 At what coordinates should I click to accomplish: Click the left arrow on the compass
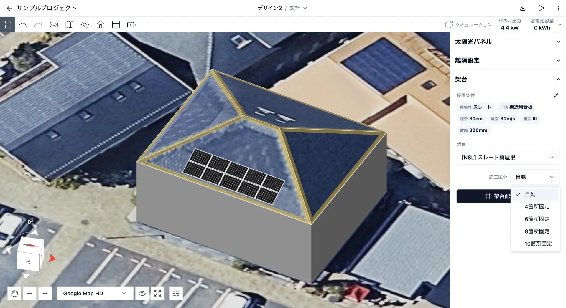tap(9, 250)
